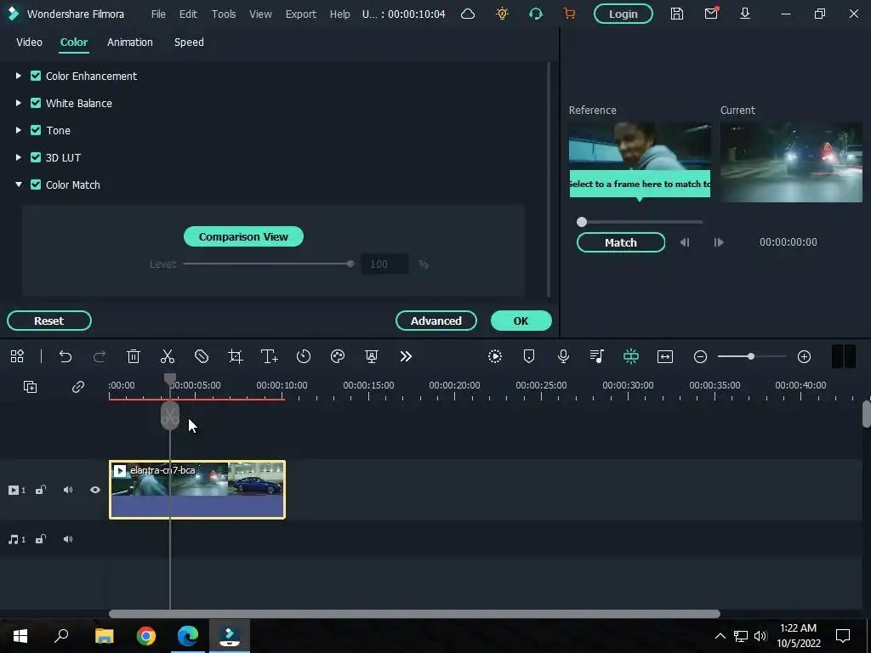Screen dimensions: 871x653
Task: Toggle the timeline snap icon
Action: coord(631,356)
